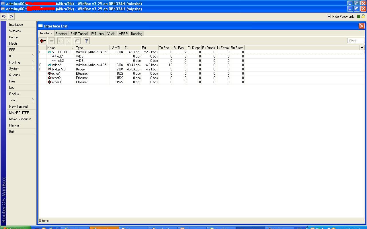Screen dimensions: 367x229
Task: Sort by the Name column header
Action: coord(61,48)
